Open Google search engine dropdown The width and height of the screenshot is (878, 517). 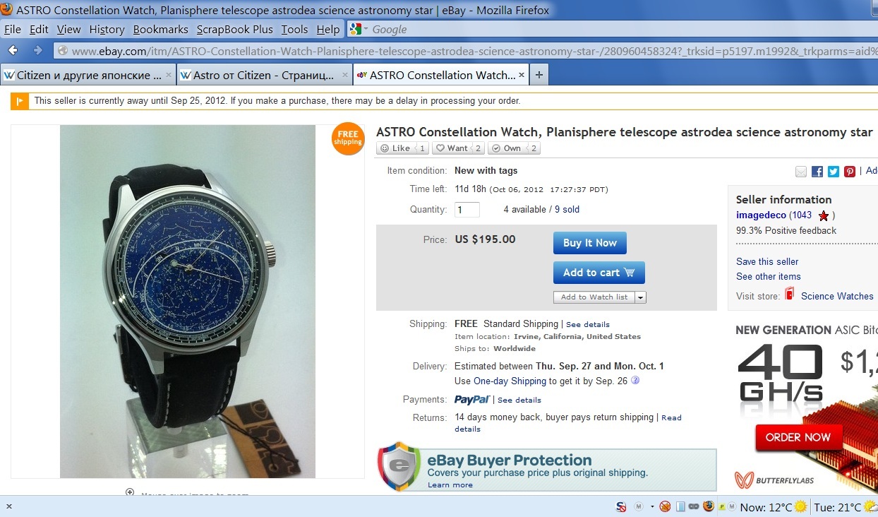(x=358, y=29)
